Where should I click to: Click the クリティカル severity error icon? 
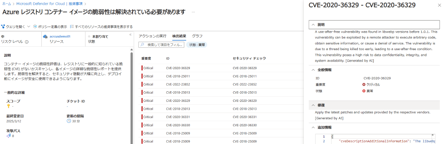coord(364,85)
